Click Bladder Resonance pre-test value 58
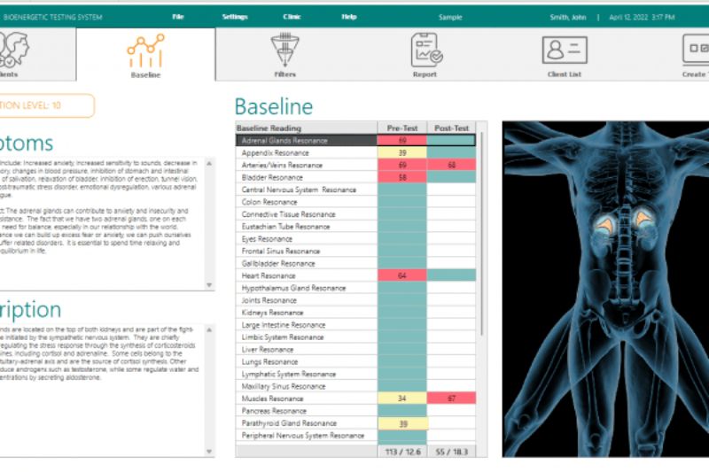709x472 pixels. tap(401, 177)
